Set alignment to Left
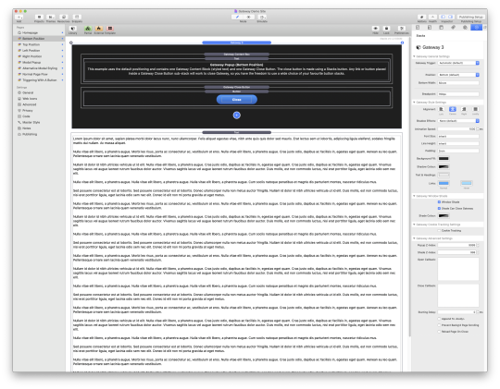The width and height of the screenshot is (500, 389). 442,109
